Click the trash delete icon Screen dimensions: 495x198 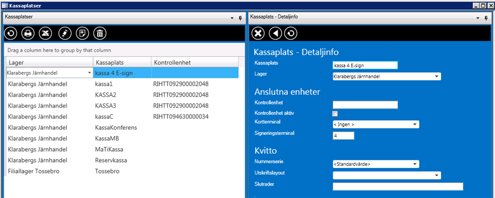(x=100, y=33)
